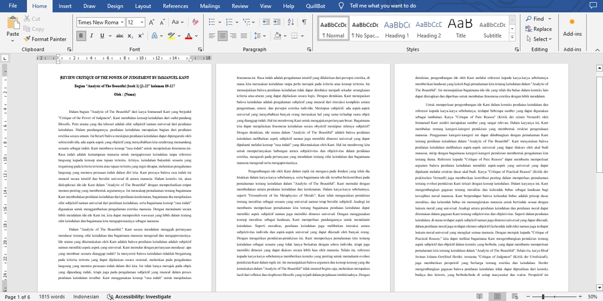The width and height of the screenshot is (603, 301).
Task: Apply strikethrough formatting
Action: pos(119,36)
